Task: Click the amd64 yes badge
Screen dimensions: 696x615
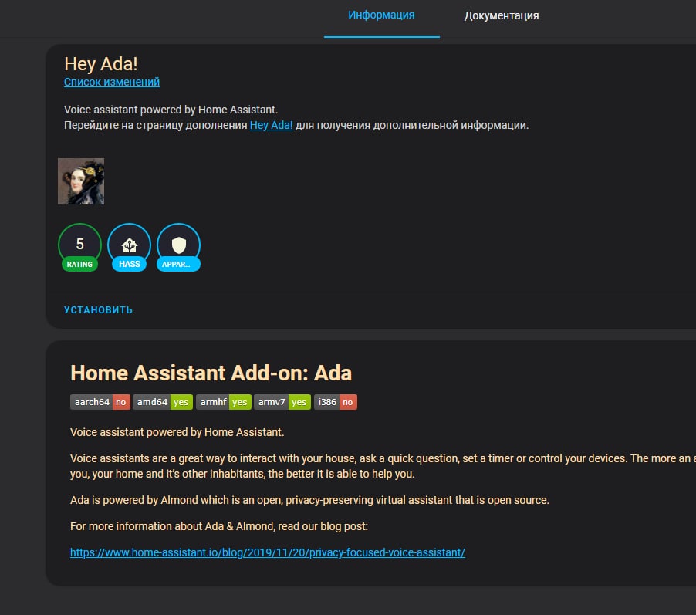Action: tap(163, 402)
